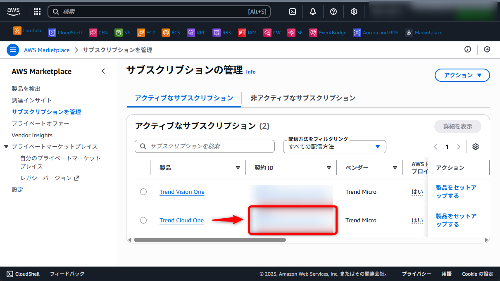
Task: Click the AWS logo home icon
Action: coord(14,12)
